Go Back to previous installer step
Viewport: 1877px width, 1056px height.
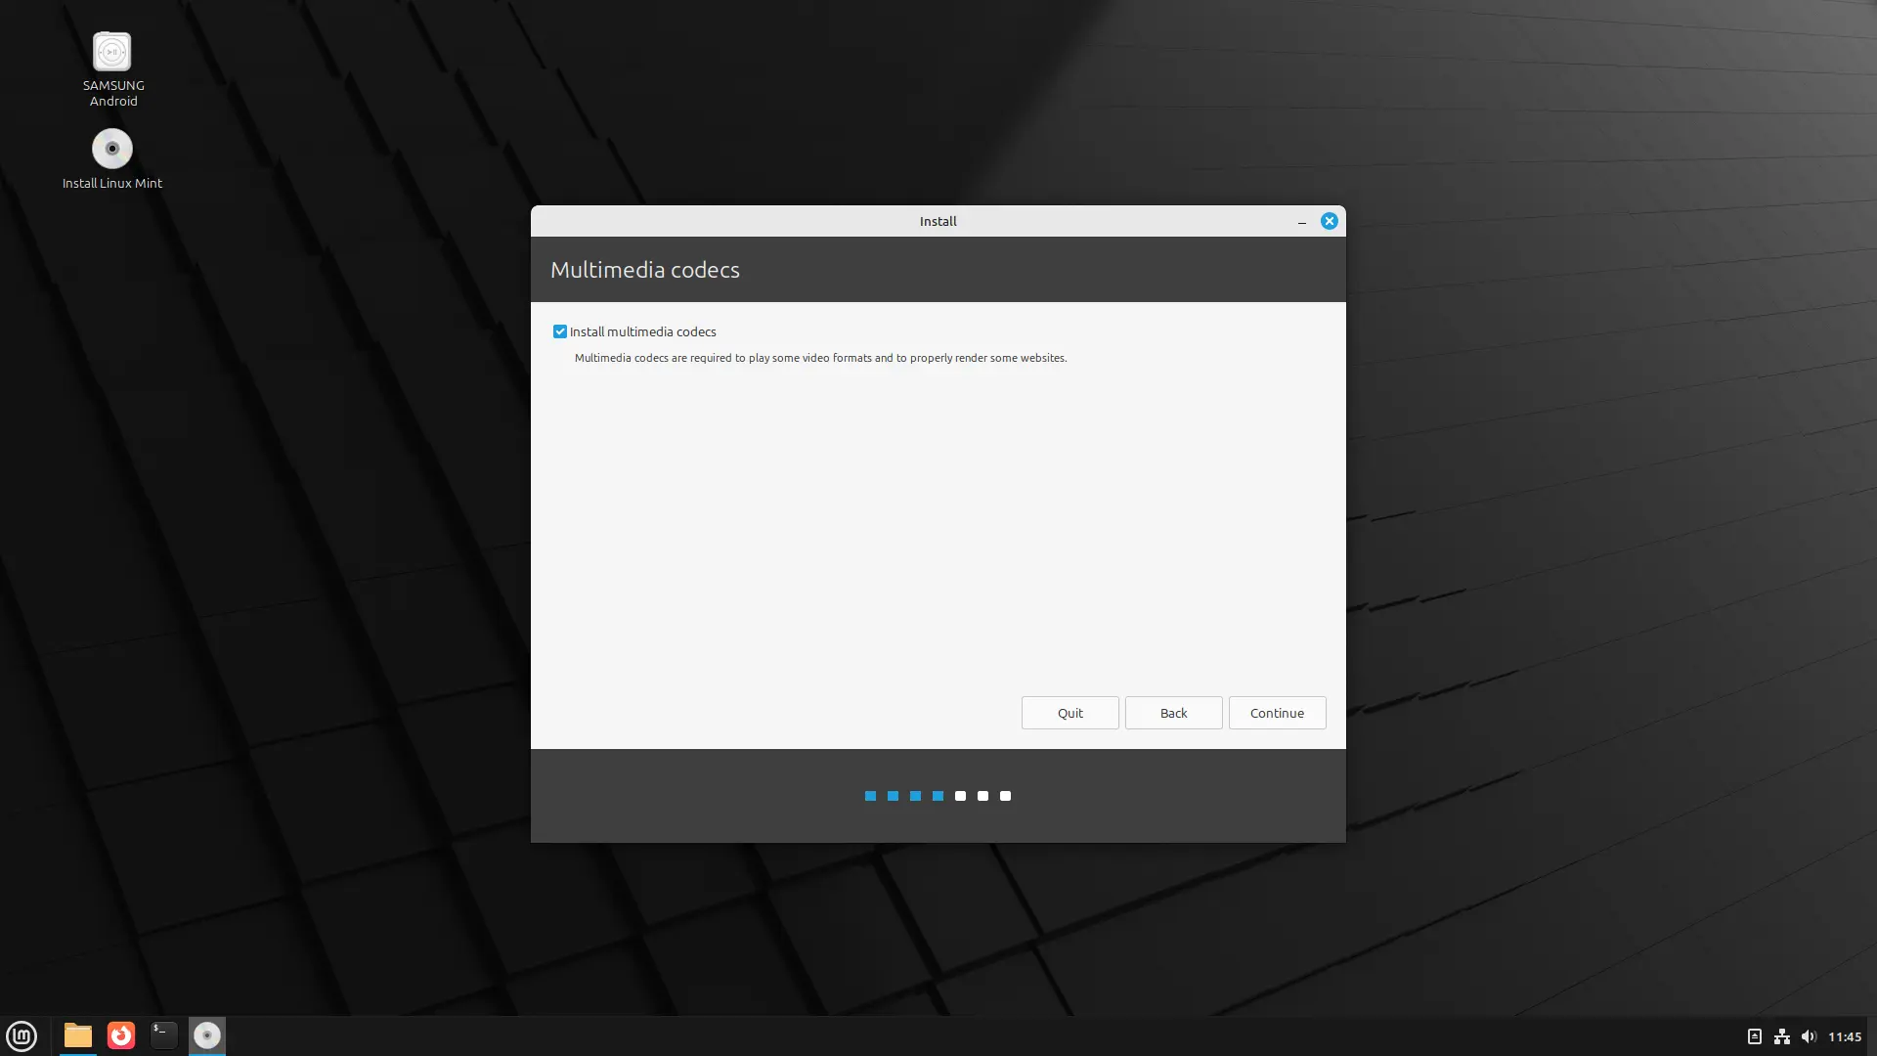[x=1173, y=713]
